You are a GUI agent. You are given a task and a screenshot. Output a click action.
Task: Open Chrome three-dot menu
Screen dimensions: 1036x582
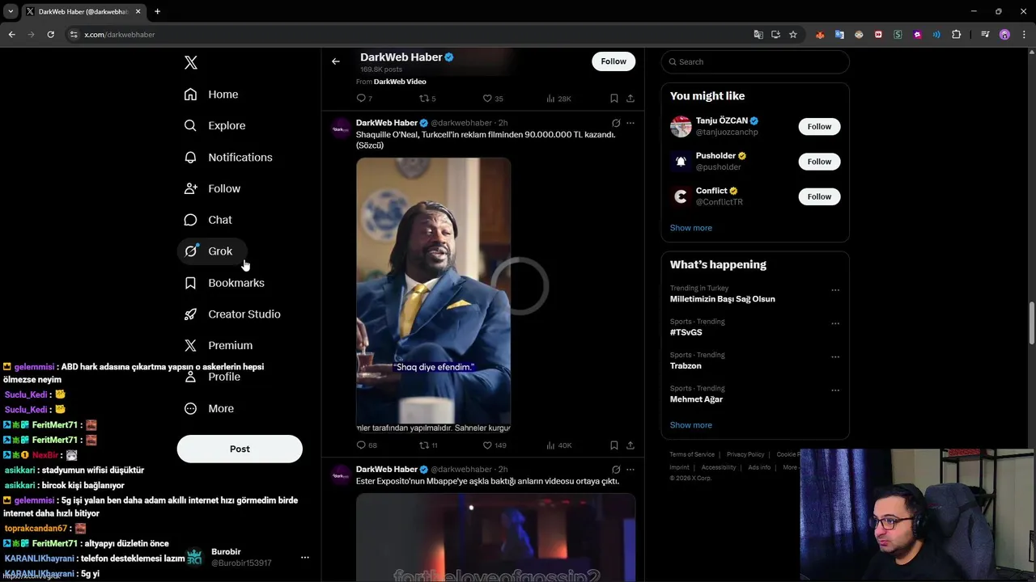tap(1025, 35)
